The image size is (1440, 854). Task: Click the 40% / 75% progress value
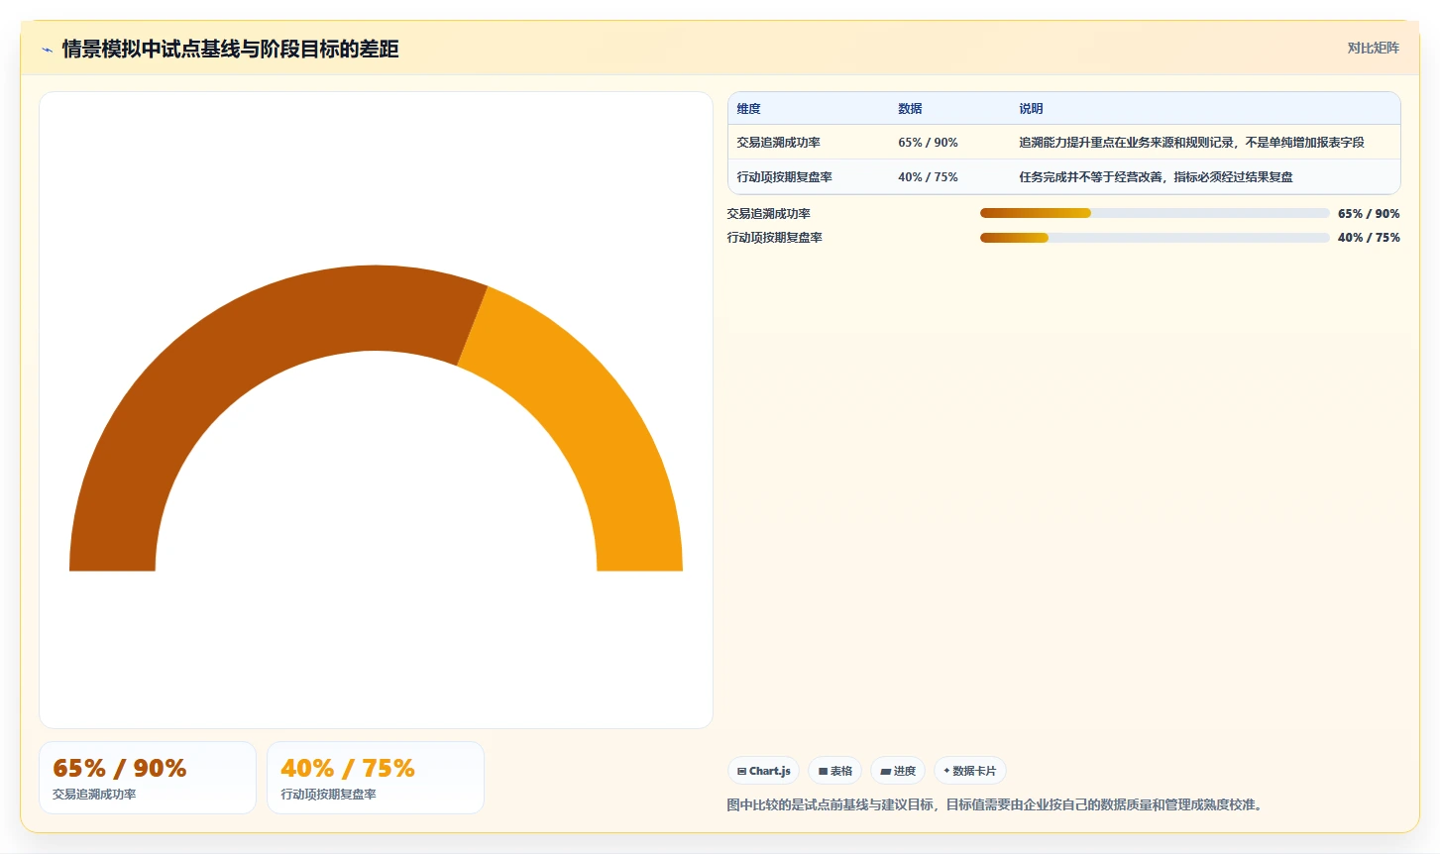pyautogui.click(x=1369, y=238)
